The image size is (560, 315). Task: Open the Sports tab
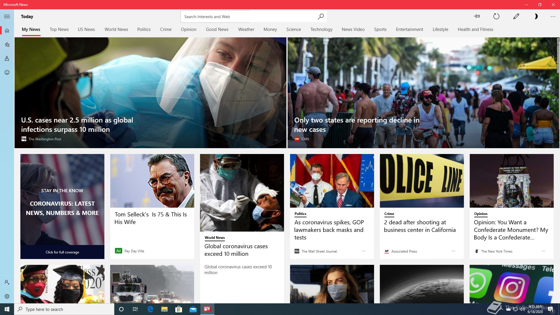pyautogui.click(x=380, y=29)
